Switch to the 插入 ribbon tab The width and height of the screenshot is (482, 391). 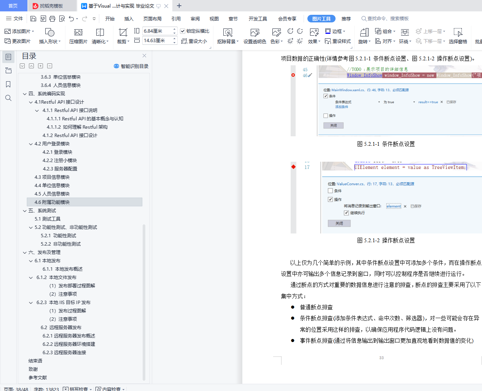tap(129, 19)
